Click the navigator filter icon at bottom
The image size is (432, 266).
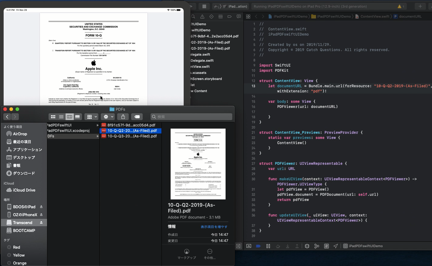tap(238, 246)
